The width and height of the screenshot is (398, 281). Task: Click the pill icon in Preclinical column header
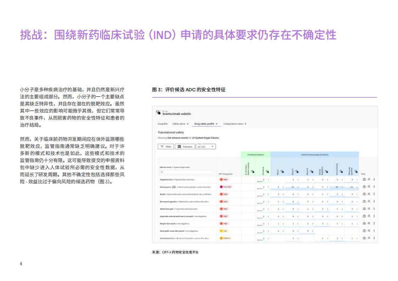pyautogui.click(x=267, y=172)
